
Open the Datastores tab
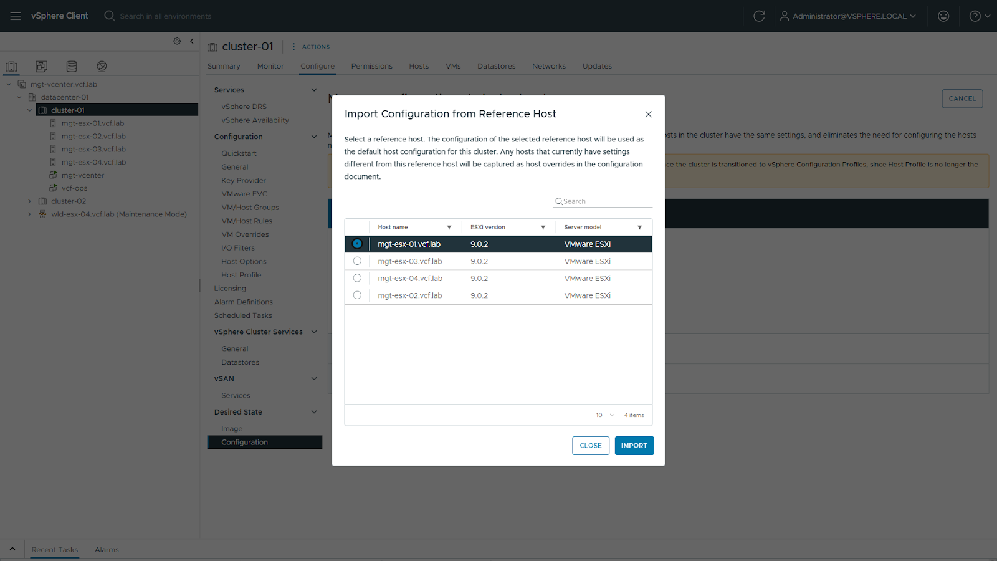(497, 66)
